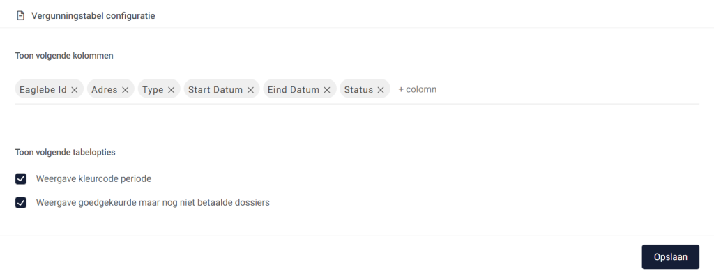Disable the goedgekeurde maar nog niet betaalde dossiers checkbox

[x=20, y=202]
